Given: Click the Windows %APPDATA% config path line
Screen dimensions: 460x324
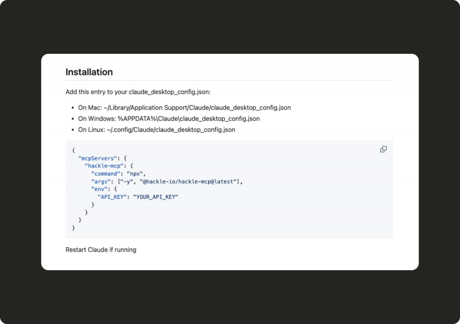Looking at the screenshot, I should 169,119.
